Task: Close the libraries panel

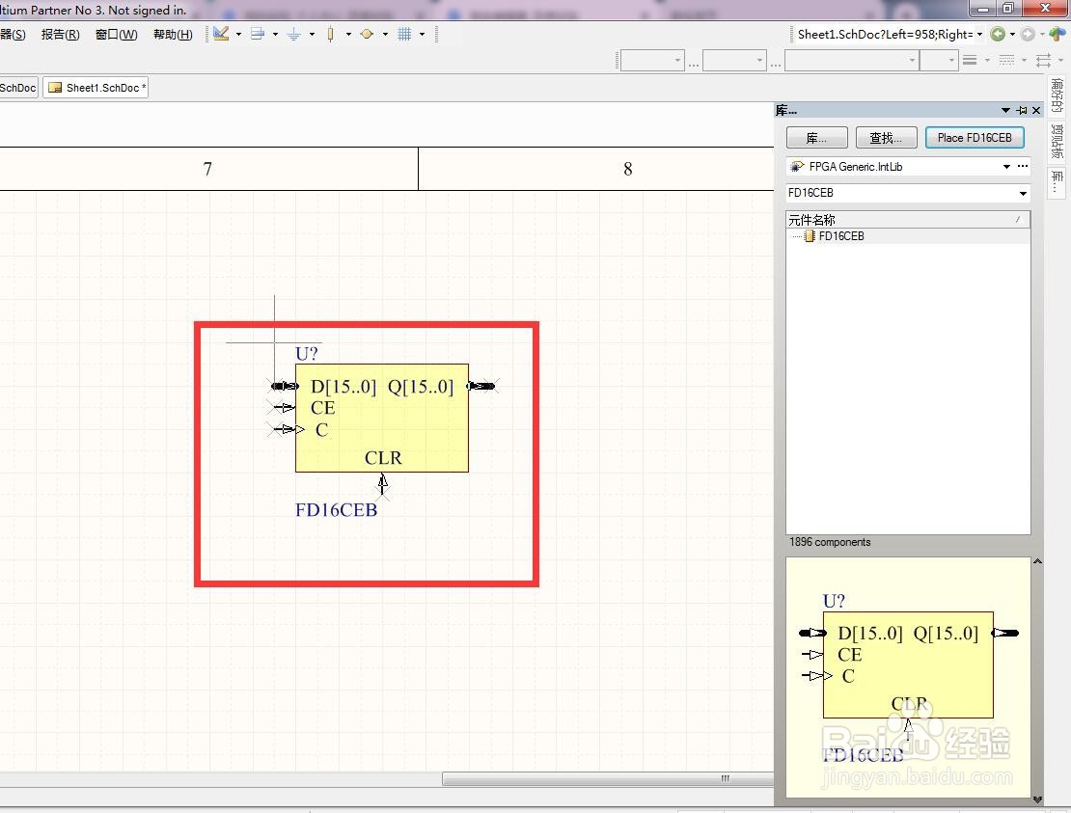Action: pos(1037,110)
